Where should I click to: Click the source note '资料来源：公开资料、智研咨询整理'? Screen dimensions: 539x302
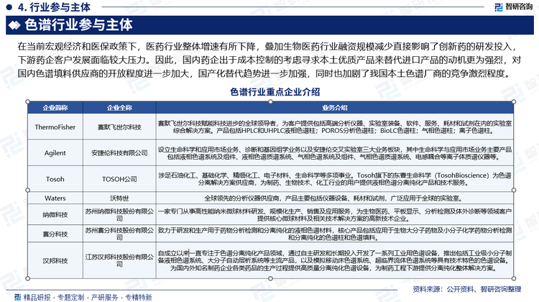pyautogui.click(x=467, y=289)
